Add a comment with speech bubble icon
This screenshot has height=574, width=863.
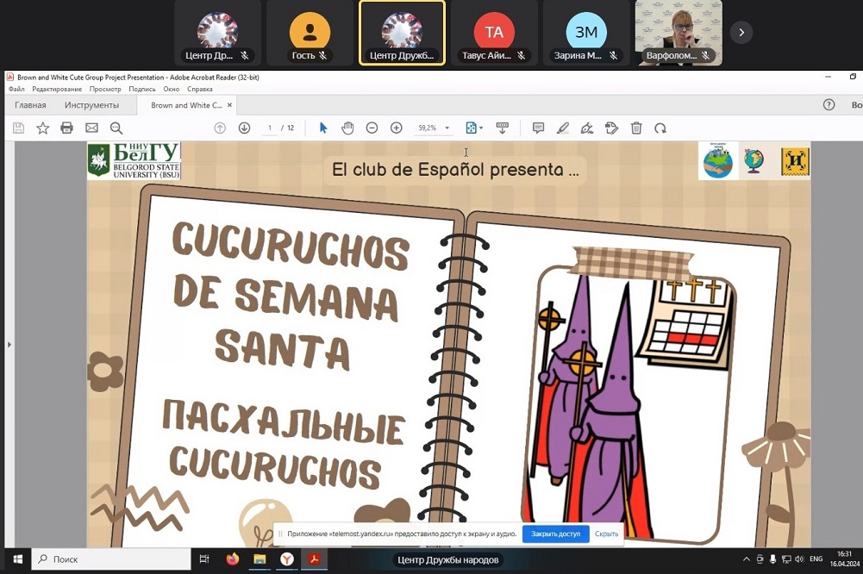538,128
